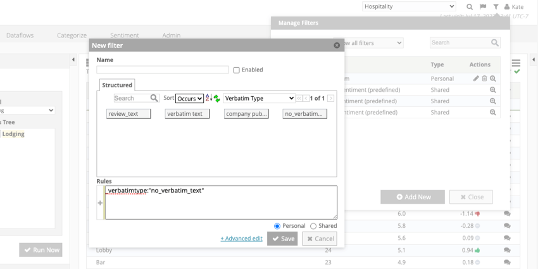The height and width of the screenshot is (269, 538).
Task: Open comments icon in the -1.14 row
Action: [507, 214]
